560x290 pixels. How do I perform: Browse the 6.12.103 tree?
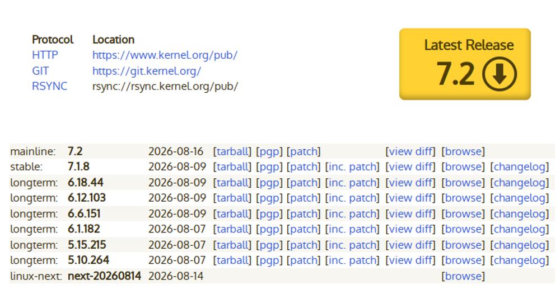coord(463,198)
